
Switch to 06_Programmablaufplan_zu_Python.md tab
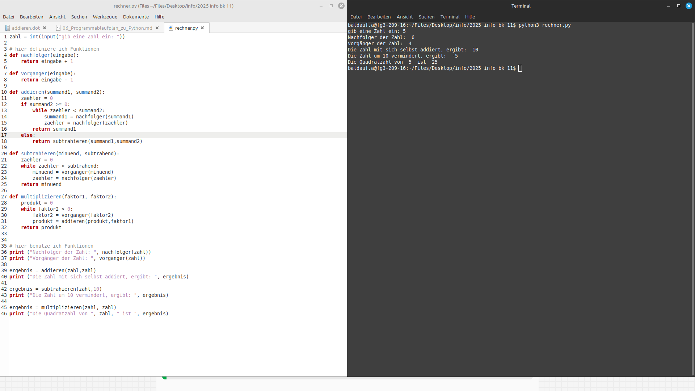107,28
